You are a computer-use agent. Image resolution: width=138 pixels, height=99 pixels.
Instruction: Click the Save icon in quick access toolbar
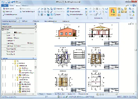(x=12, y=2)
